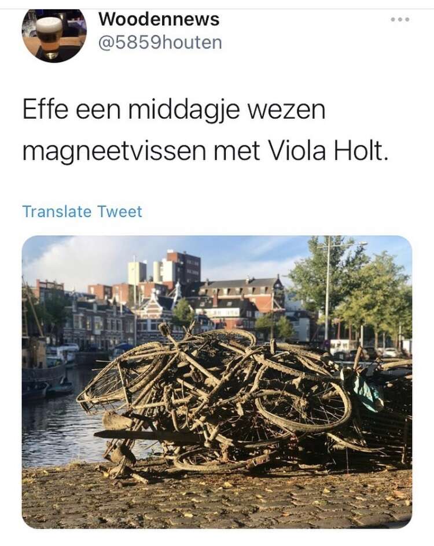
Task: Click the word 'Effe' starting the tweet
Action: 45,110
